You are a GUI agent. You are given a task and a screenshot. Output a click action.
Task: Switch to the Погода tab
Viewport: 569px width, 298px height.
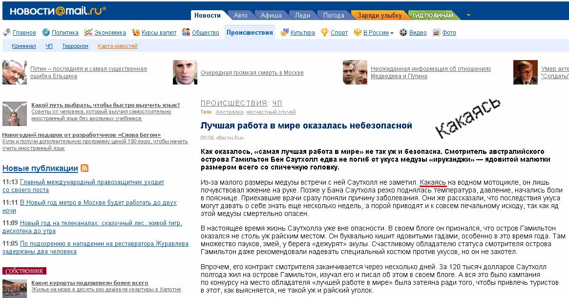point(334,15)
